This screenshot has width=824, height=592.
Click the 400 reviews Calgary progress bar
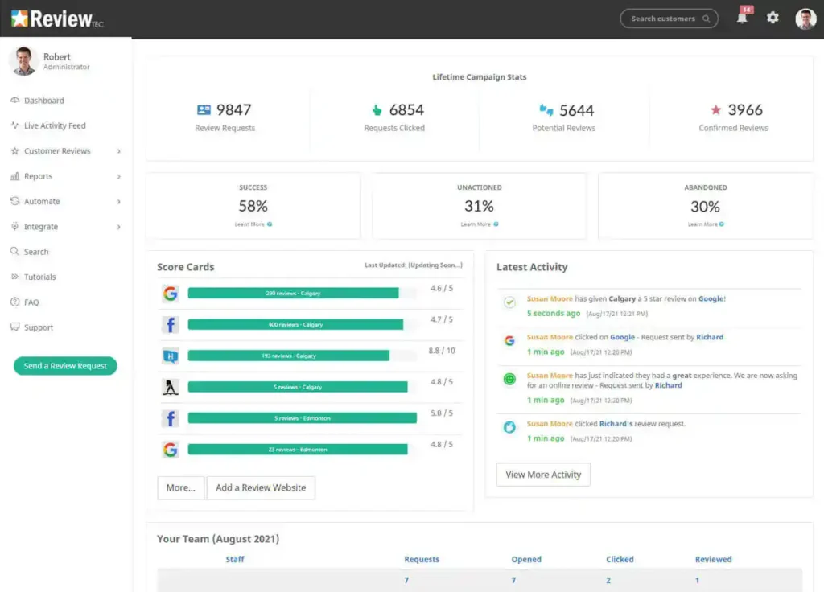coord(295,325)
